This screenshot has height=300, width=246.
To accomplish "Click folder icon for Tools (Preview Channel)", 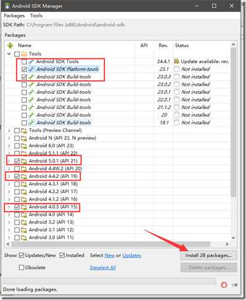I will (x=24, y=131).
